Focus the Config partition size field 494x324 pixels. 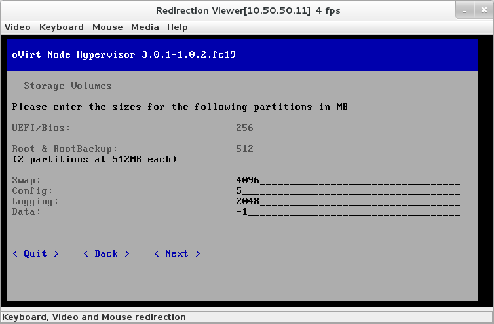point(347,190)
